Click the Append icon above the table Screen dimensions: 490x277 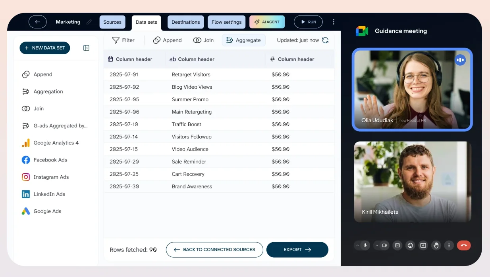[x=157, y=40]
